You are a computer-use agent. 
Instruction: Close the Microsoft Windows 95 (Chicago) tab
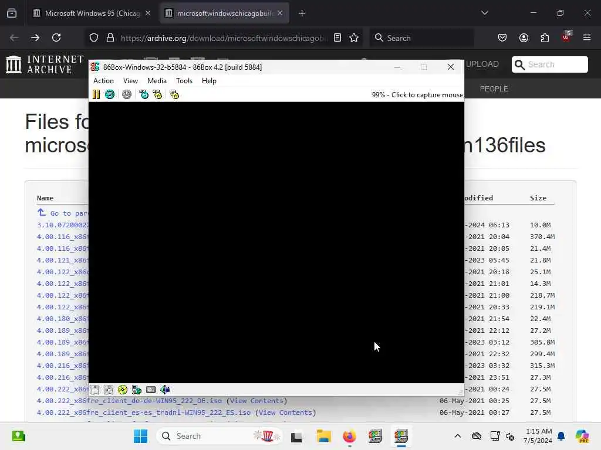pos(148,13)
